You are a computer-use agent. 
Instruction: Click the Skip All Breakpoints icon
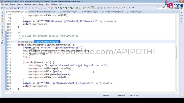click(x=22, y=8)
